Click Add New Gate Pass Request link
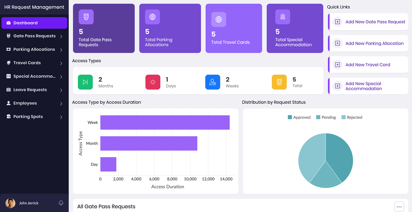 coord(375,21)
